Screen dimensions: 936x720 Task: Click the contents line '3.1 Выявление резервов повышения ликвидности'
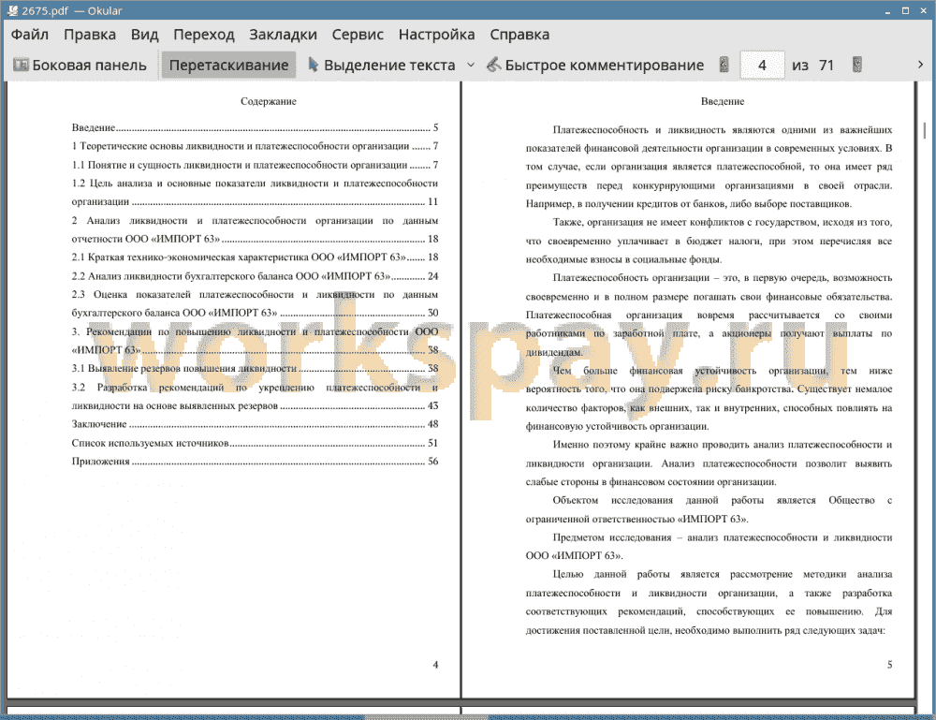point(255,368)
